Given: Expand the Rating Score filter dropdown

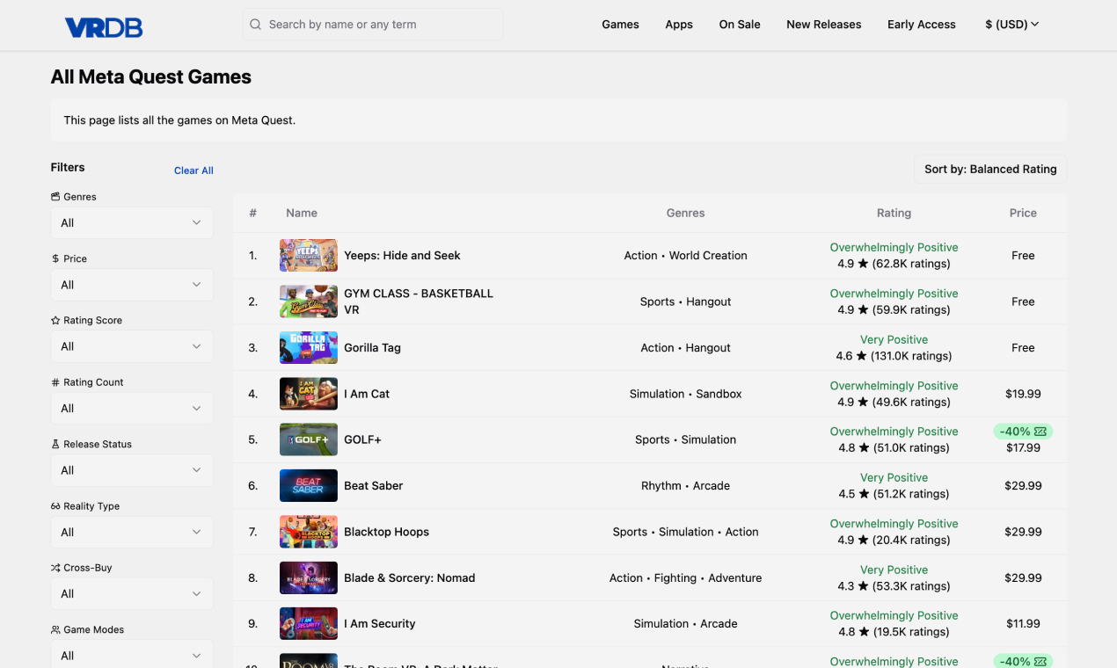Looking at the screenshot, I should (132, 346).
